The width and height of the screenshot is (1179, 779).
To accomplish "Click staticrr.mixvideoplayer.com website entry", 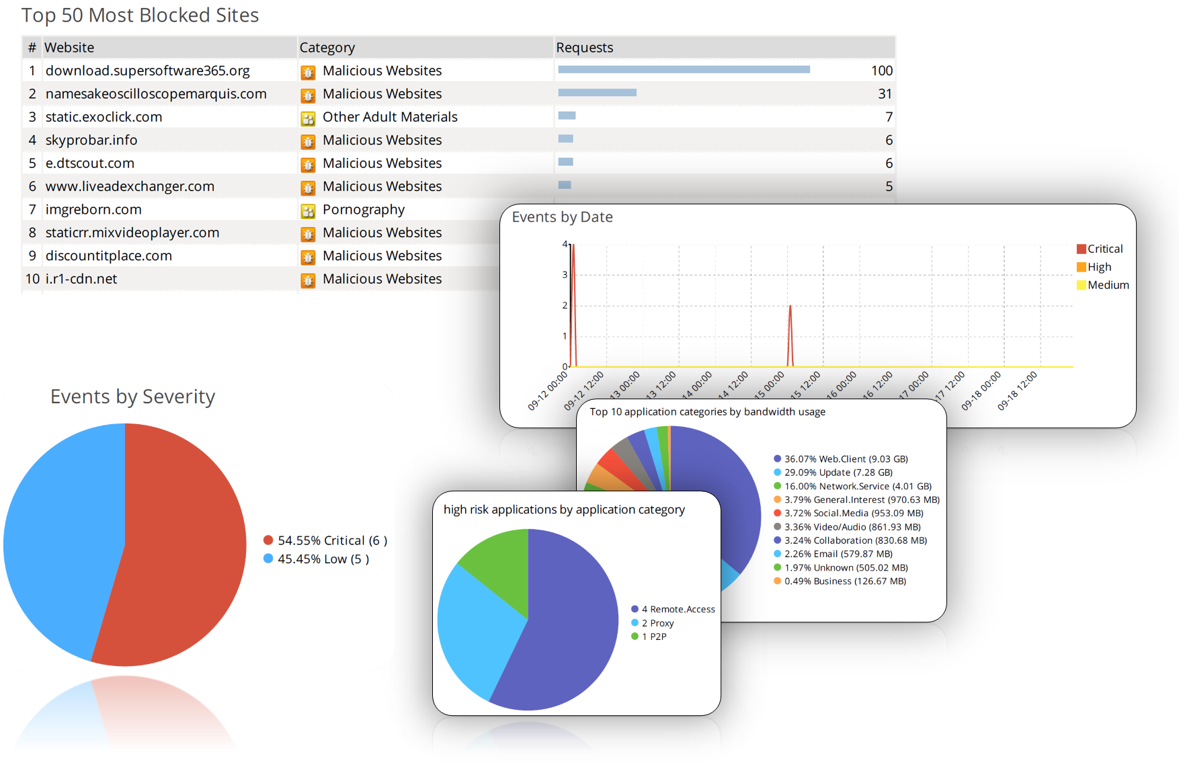I will click(132, 233).
